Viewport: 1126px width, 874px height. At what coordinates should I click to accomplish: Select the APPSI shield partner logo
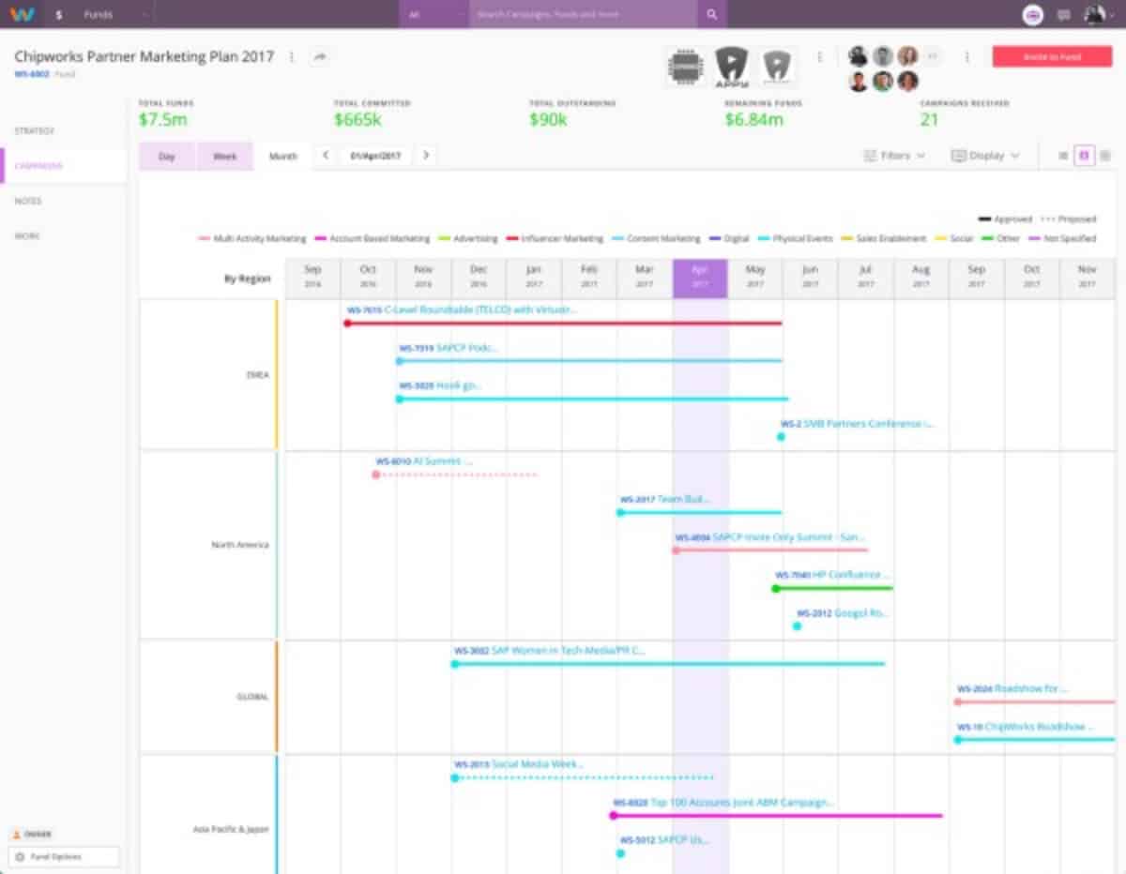pyautogui.click(x=732, y=67)
